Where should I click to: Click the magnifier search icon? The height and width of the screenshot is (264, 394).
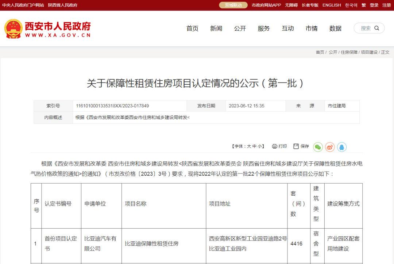click(377, 28)
